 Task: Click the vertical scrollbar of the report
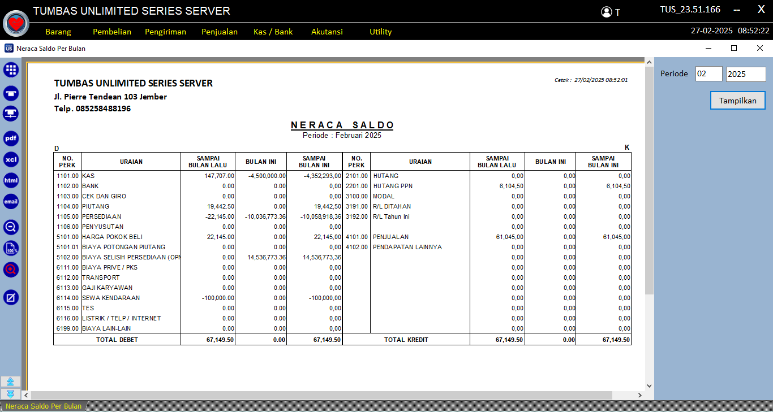click(x=649, y=180)
